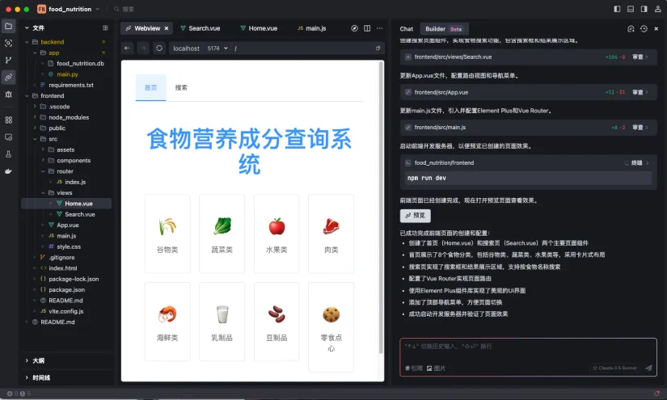Expand the assets folder

coord(43,149)
